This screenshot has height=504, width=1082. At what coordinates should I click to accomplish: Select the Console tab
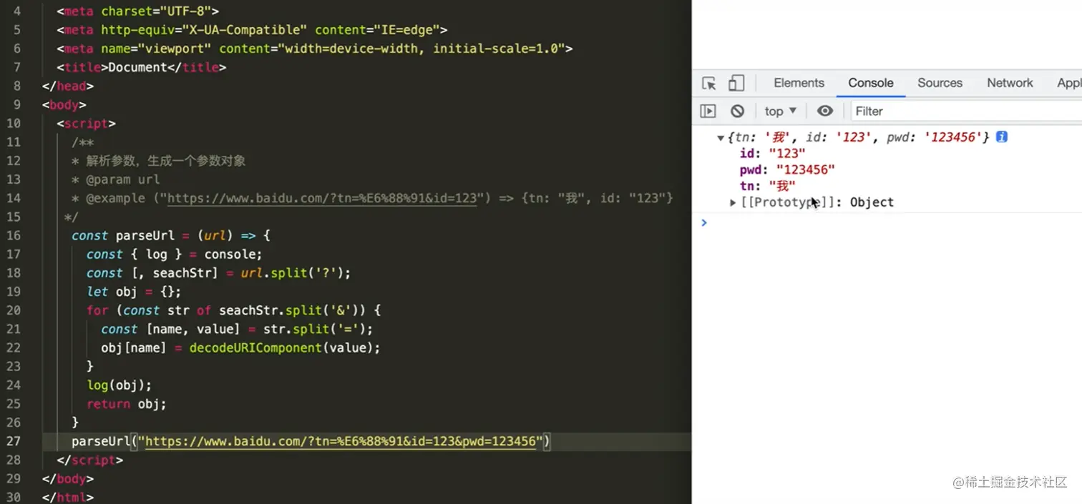coord(871,83)
